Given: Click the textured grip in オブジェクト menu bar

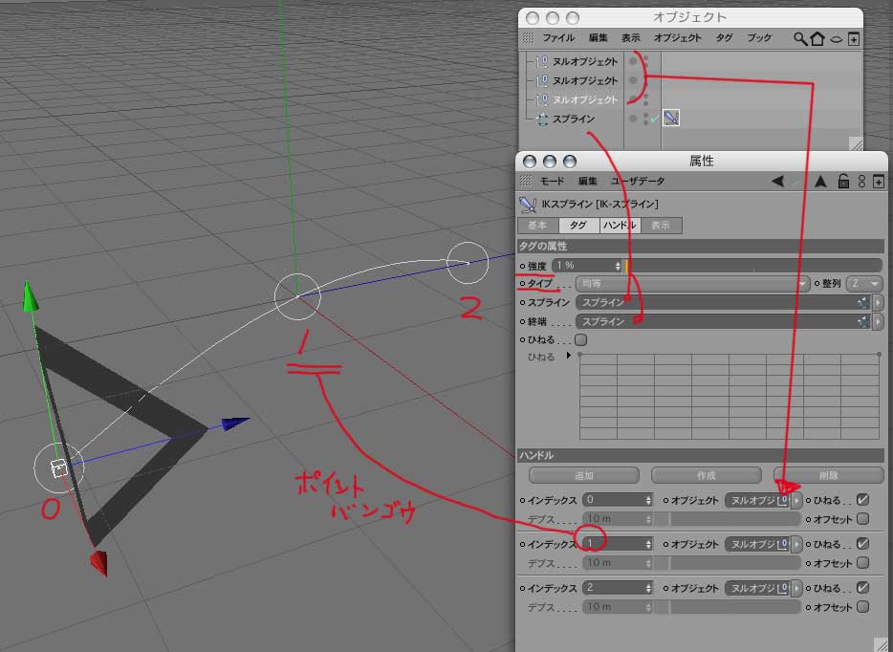Looking at the screenshot, I should click(x=528, y=37).
